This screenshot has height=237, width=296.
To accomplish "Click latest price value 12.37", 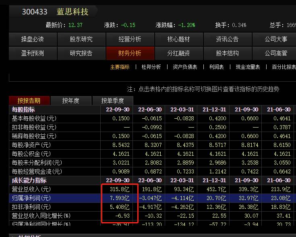I will [75, 25].
